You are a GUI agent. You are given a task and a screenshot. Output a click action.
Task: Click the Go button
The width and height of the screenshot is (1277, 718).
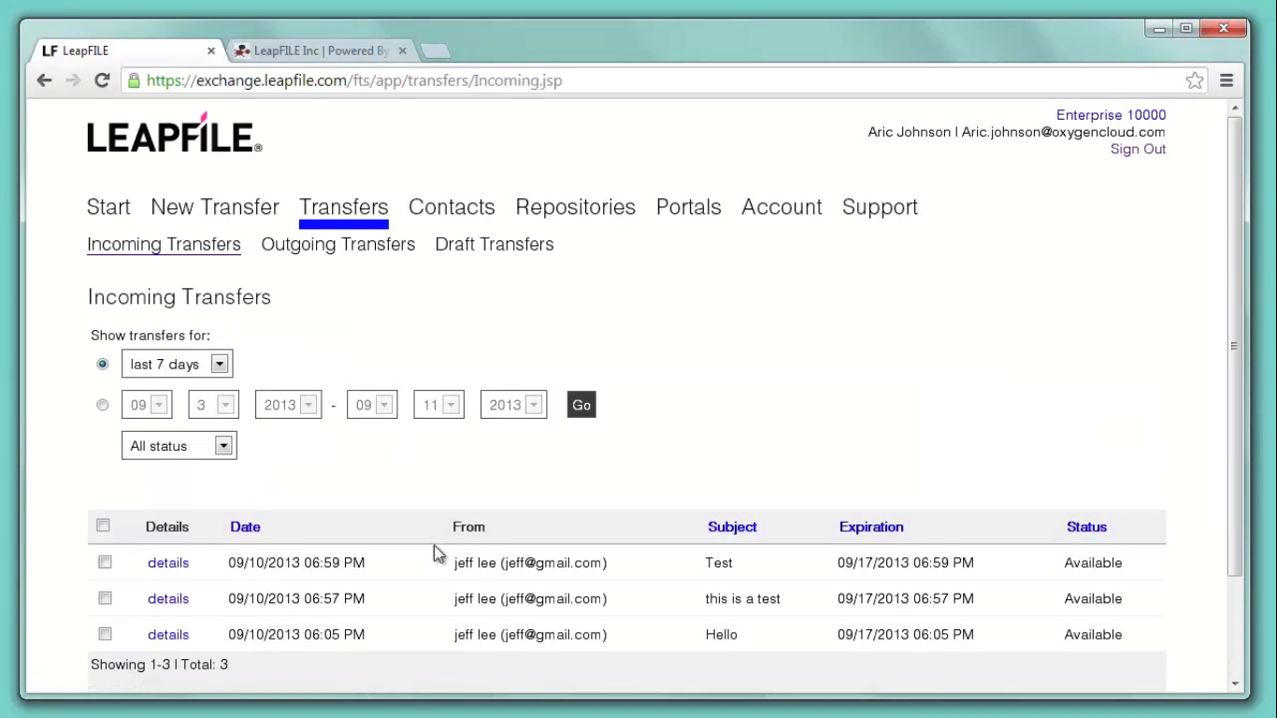click(x=581, y=405)
